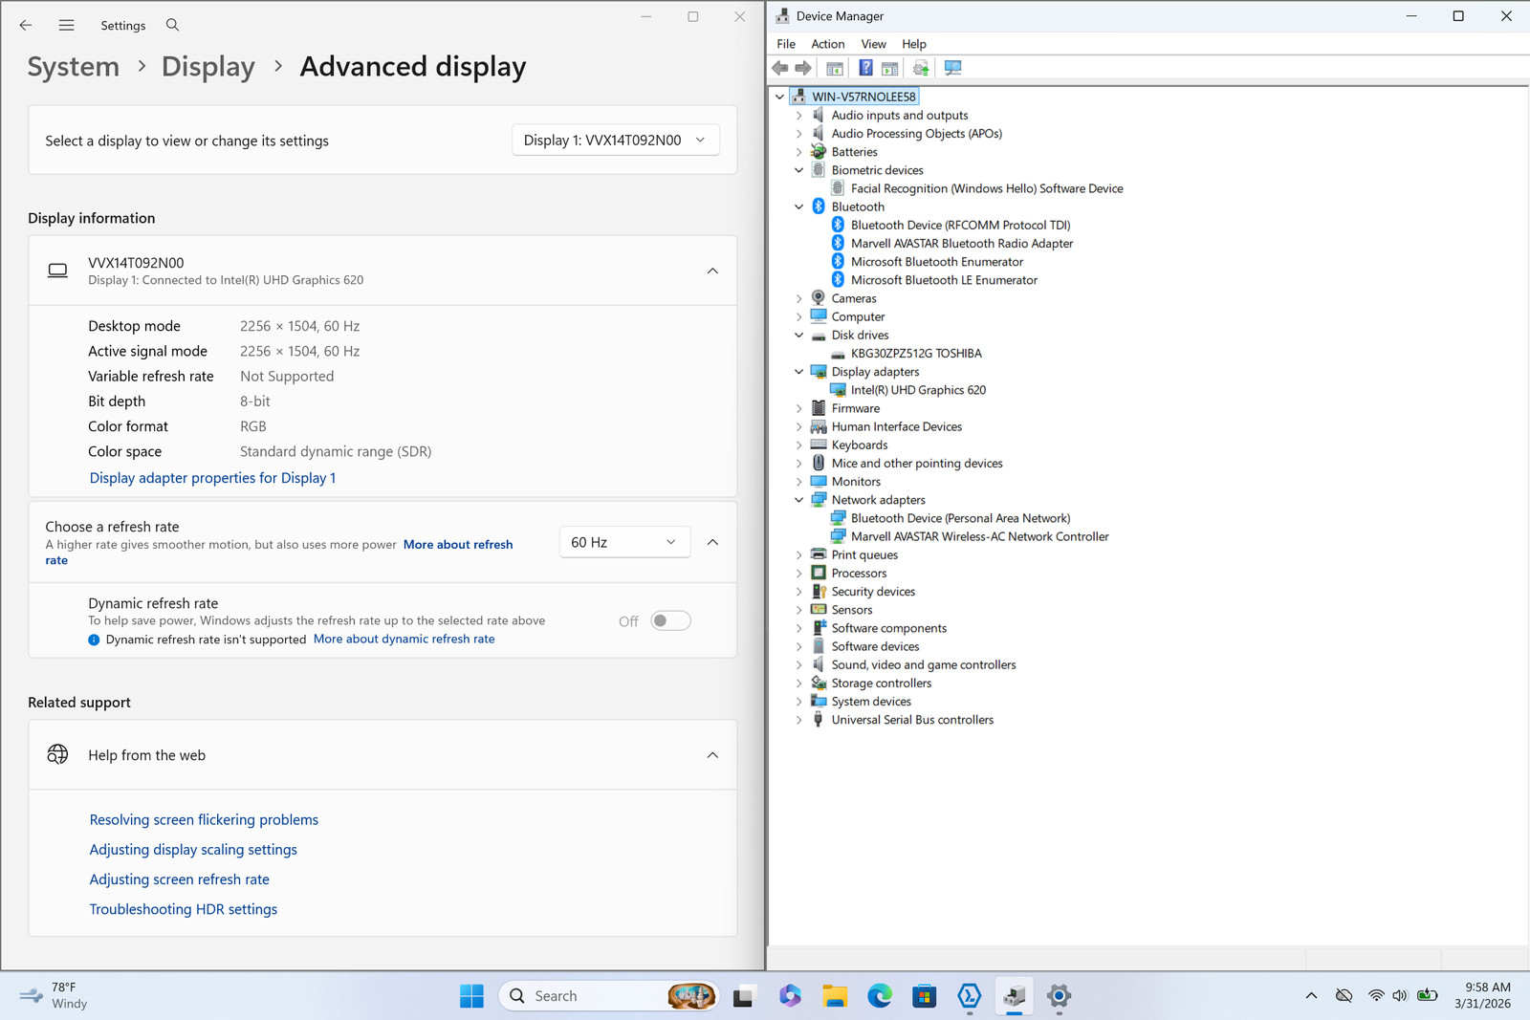Click the search icon in Settings header
1530x1020 pixels.
(172, 25)
